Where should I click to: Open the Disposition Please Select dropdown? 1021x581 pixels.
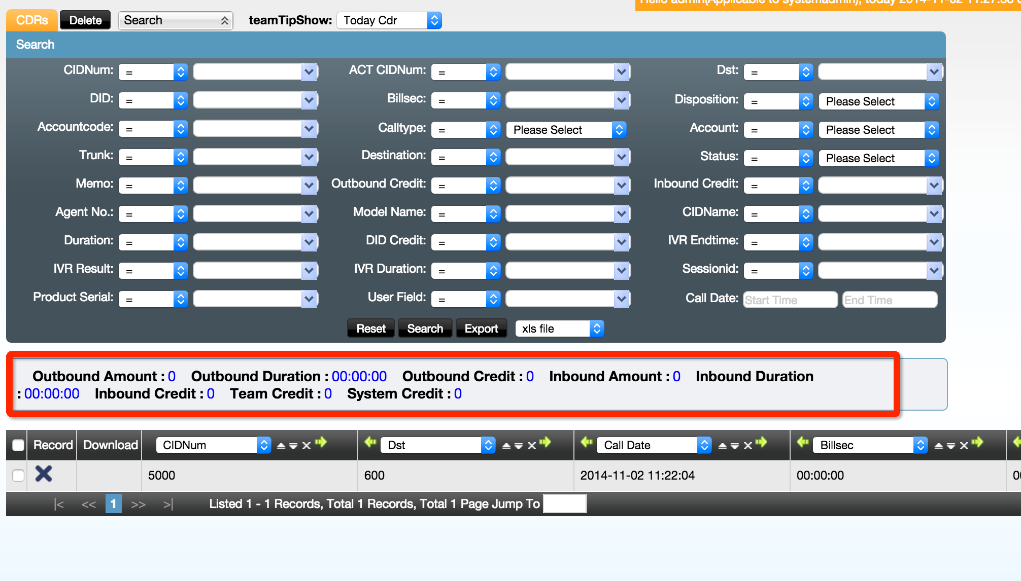coord(878,101)
